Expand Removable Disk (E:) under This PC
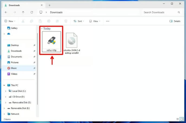Screen dimensions: 186x123 point(6,102)
